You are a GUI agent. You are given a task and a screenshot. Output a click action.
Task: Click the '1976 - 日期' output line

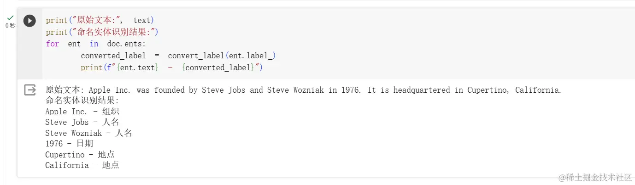(69, 144)
